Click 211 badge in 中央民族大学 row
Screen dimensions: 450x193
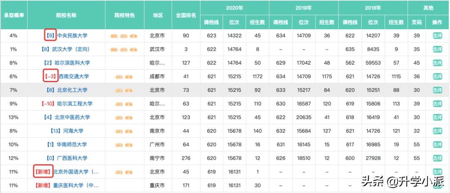coord(124,37)
